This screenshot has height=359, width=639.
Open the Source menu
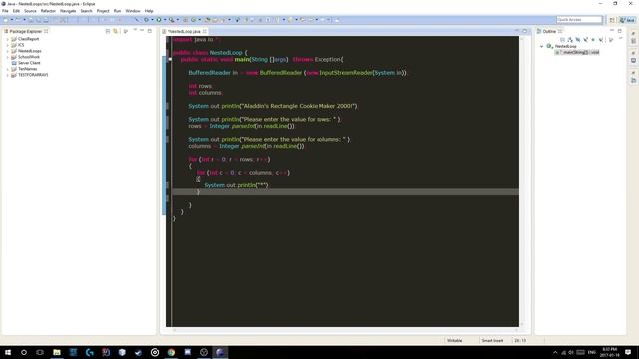point(30,11)
